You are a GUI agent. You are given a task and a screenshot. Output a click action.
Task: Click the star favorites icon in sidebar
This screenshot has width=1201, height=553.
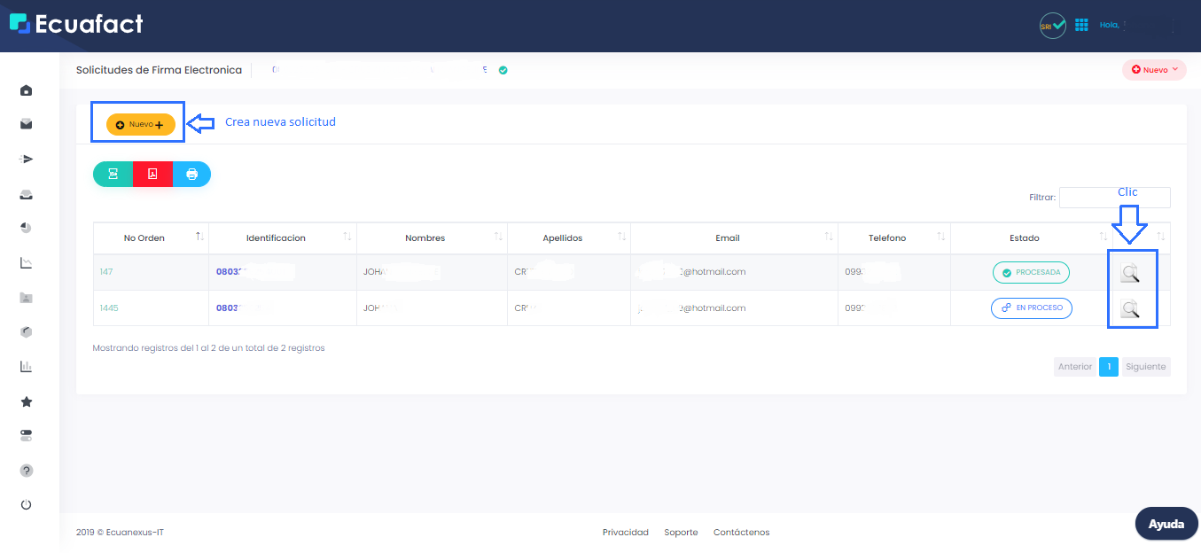tap(27, 401)
